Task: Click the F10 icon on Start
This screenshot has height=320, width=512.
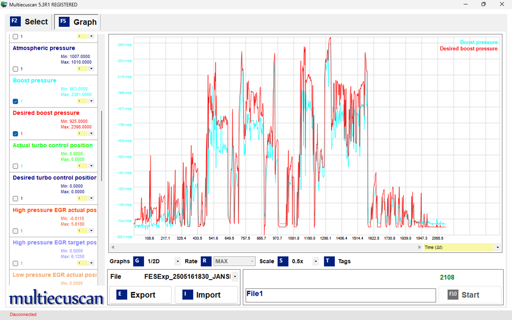Action: [x=453, y=294]
